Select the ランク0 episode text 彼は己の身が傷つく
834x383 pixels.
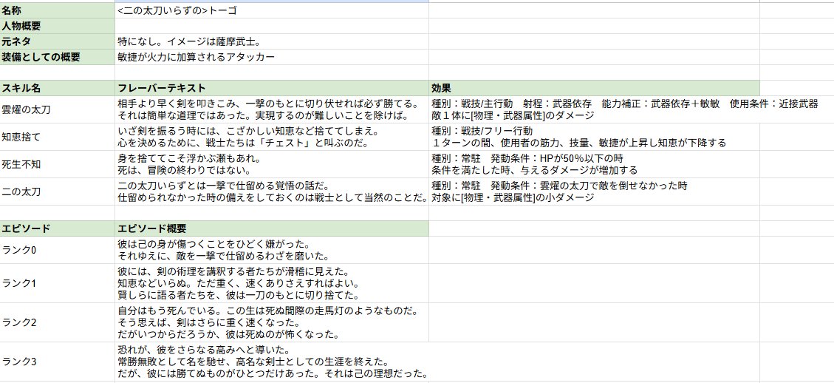click(272, 250)
